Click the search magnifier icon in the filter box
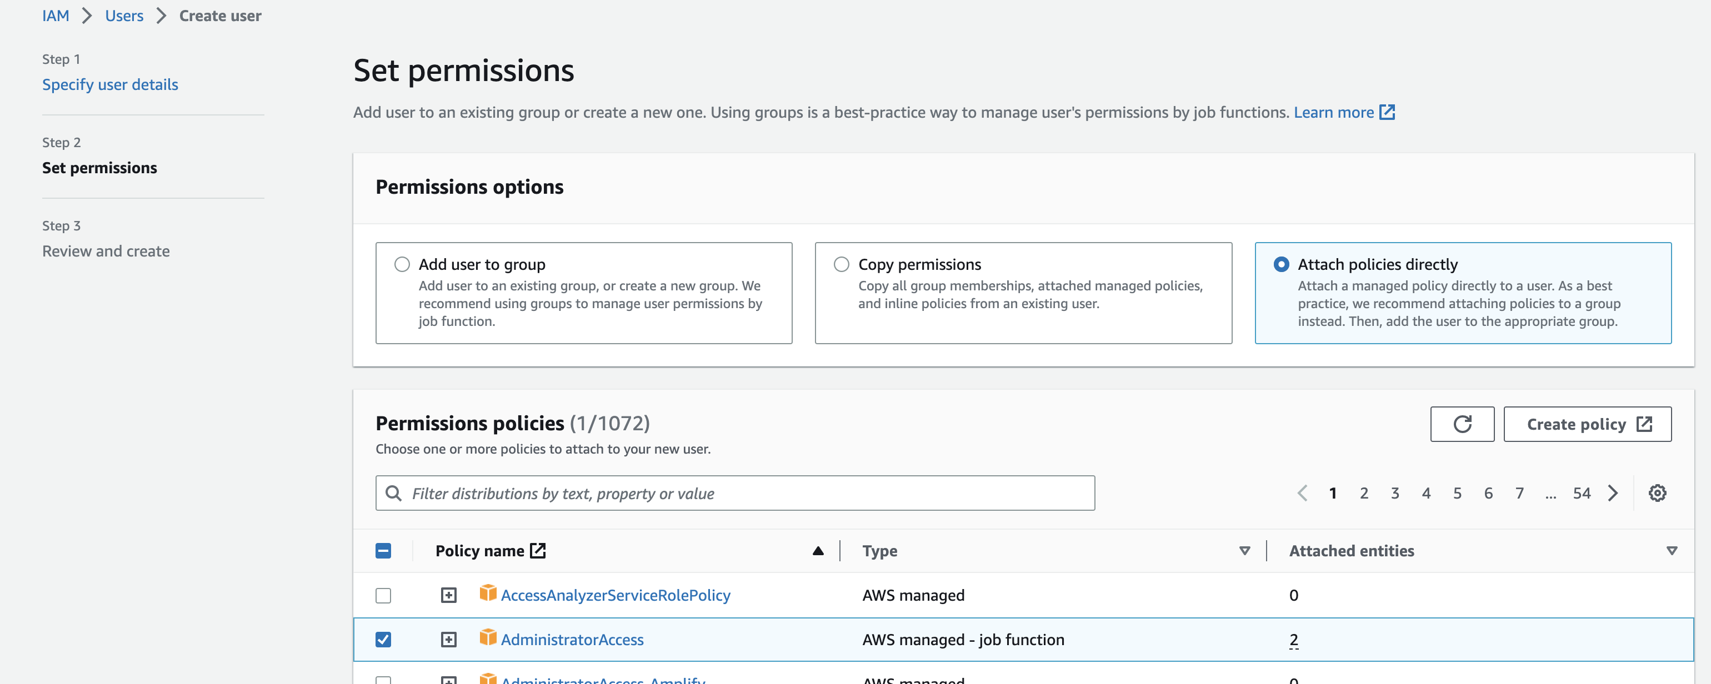 tap(393, 493)
